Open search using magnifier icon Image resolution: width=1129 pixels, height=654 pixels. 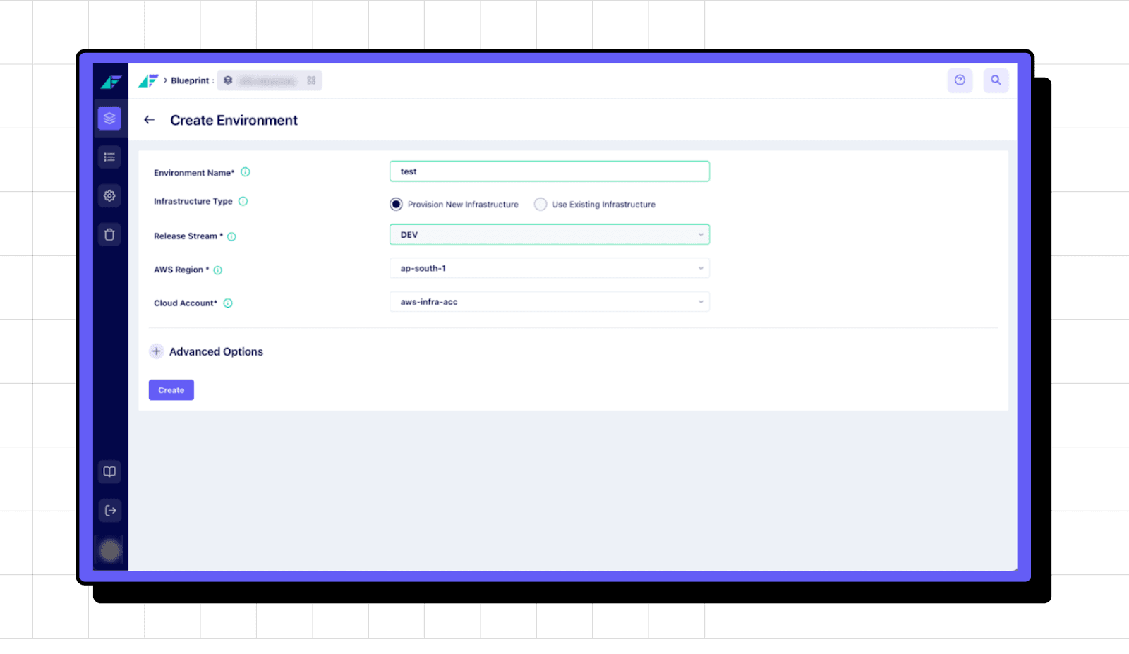(996, 80)
